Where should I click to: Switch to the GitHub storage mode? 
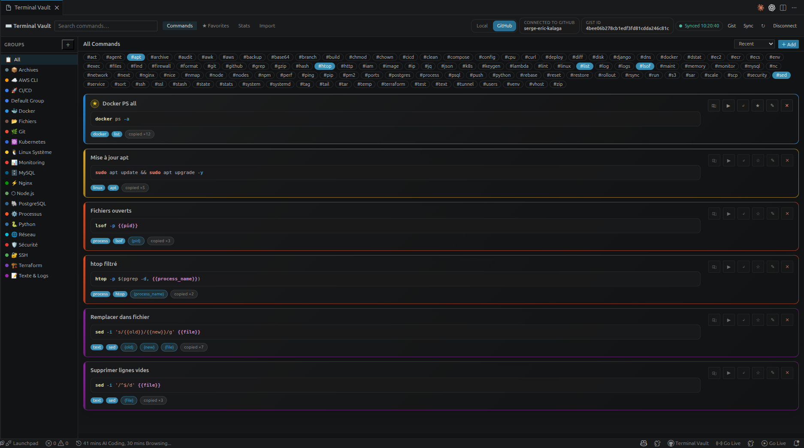[505, 26]
